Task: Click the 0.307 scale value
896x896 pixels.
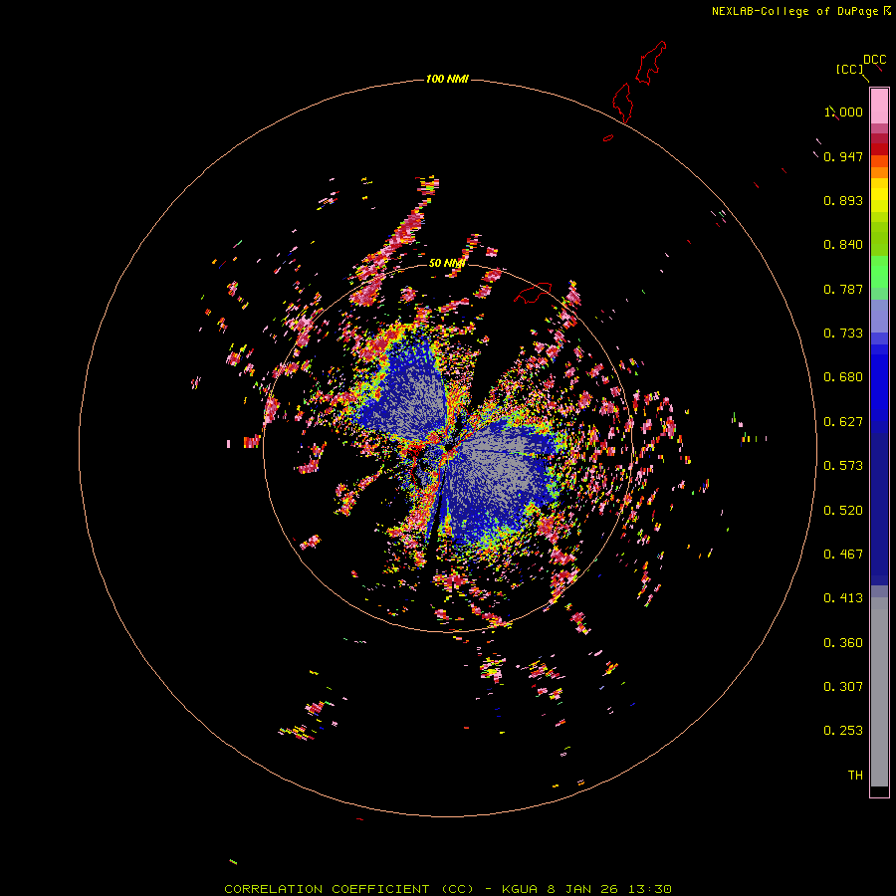Action: click(843, 687)
